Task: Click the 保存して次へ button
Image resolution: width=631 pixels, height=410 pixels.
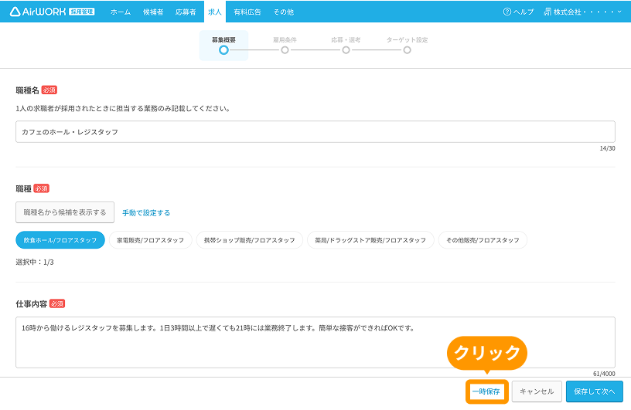Action: (595, 391)
